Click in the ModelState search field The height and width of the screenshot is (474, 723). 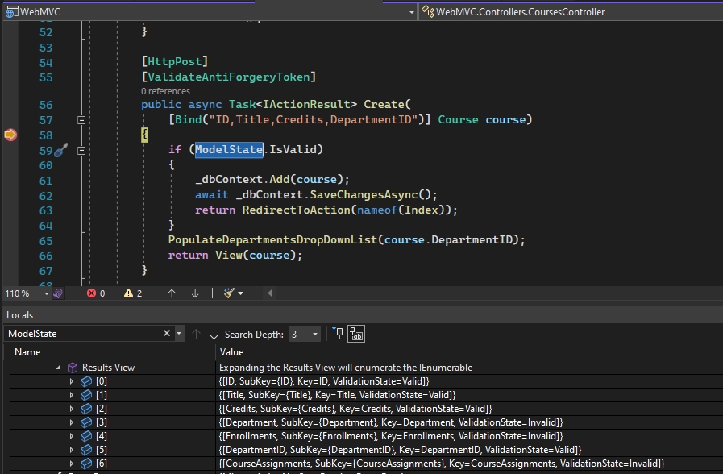81,334
